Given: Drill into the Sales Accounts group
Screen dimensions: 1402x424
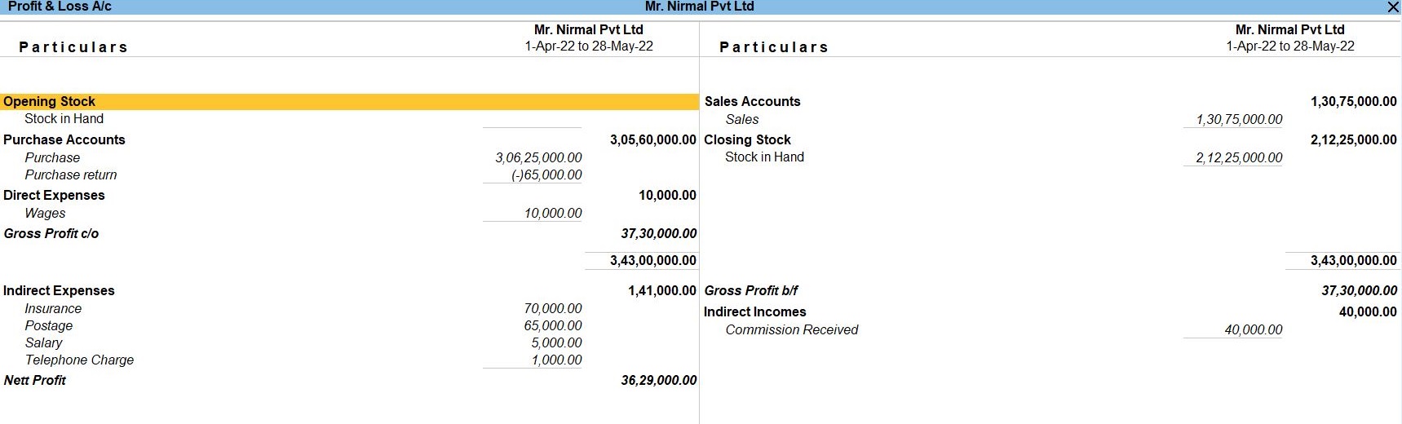Looking at the screenshot, I should coord(752,102).
